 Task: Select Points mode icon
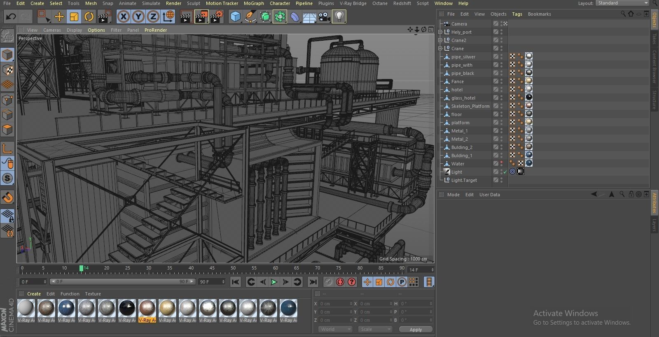point(7,100)
